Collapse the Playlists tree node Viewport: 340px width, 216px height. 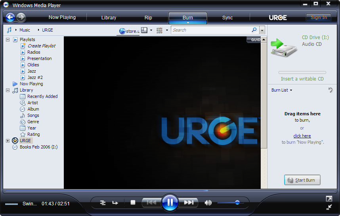point(8,39)
